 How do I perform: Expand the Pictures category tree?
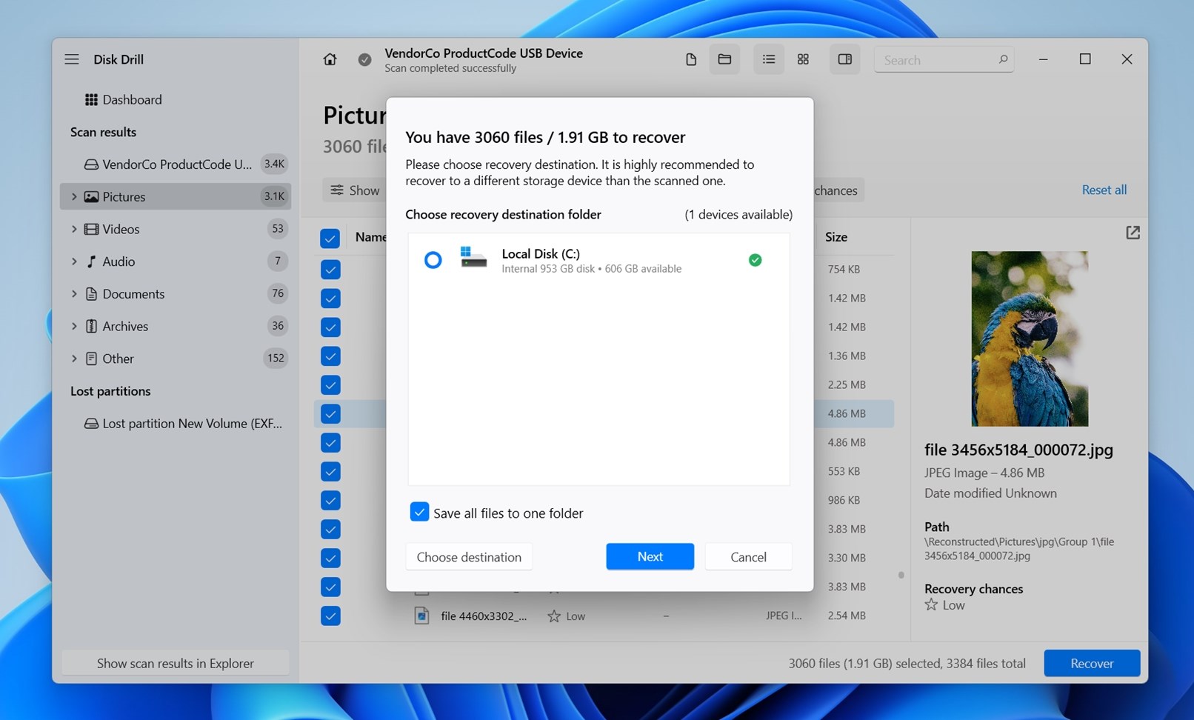click(x=74, y=196)
